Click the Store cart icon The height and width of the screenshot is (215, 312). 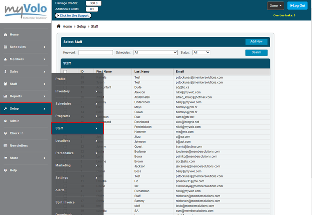point(5,158)
